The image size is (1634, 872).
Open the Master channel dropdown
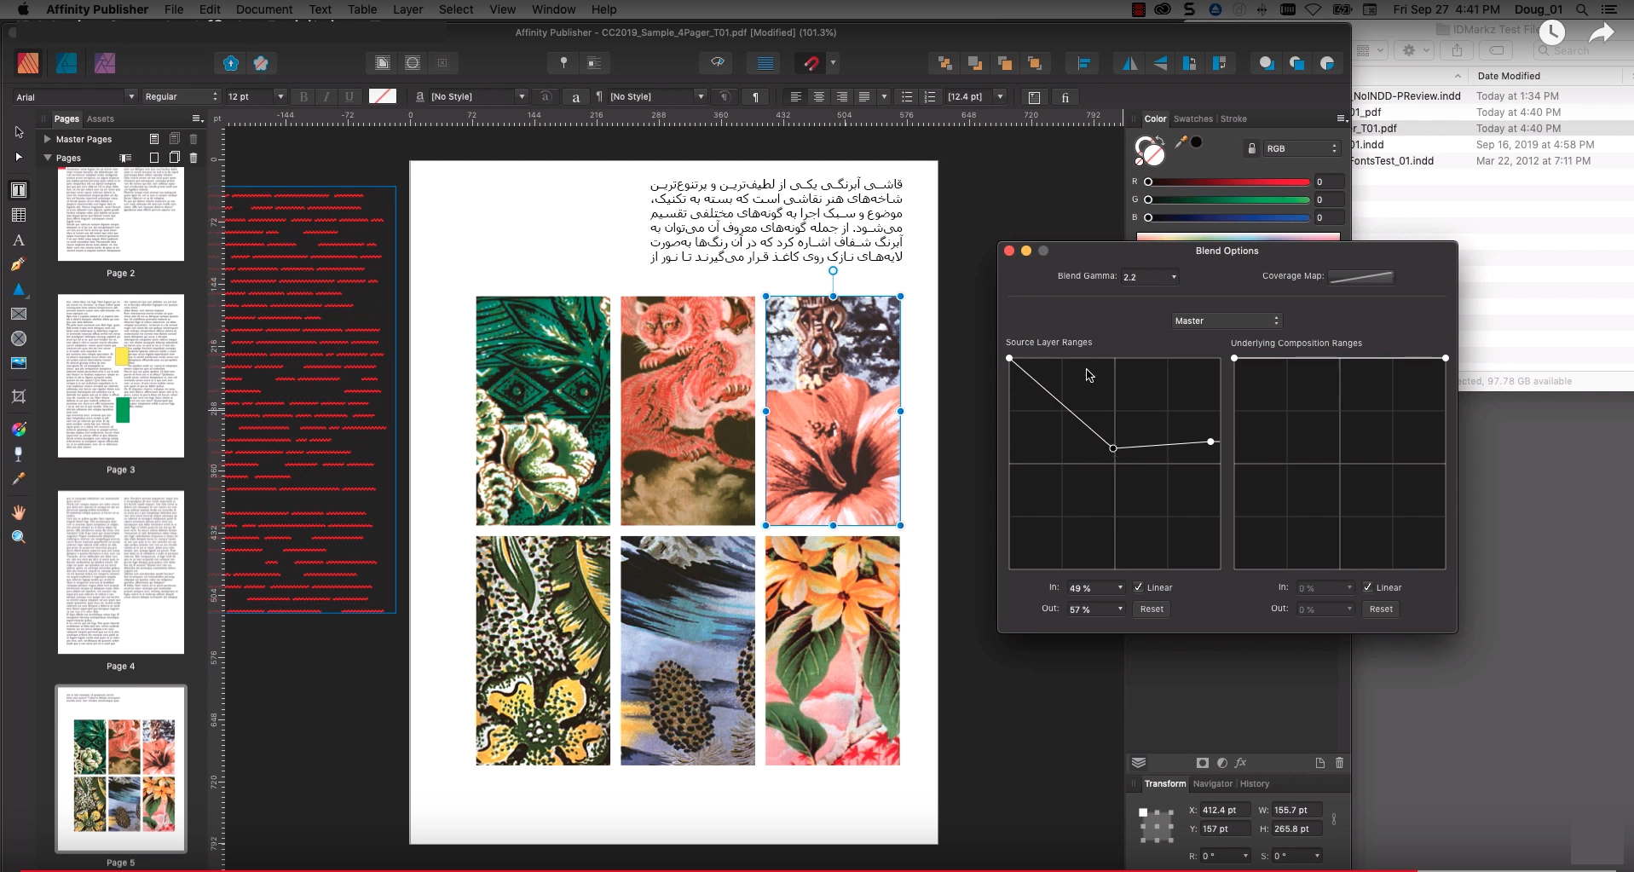[x=1227, y=321]
